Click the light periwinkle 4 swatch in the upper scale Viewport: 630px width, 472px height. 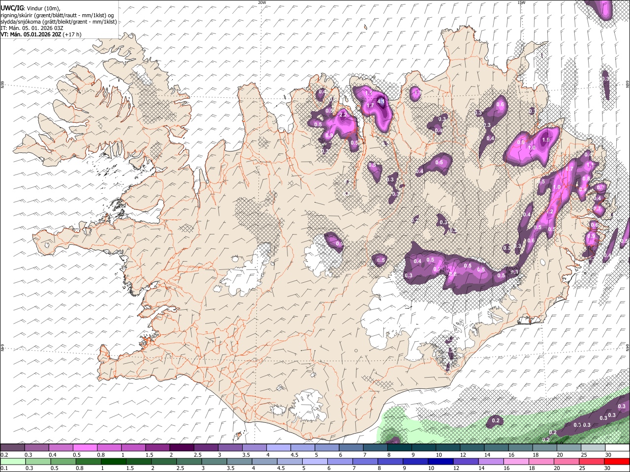tap(278, 448)
